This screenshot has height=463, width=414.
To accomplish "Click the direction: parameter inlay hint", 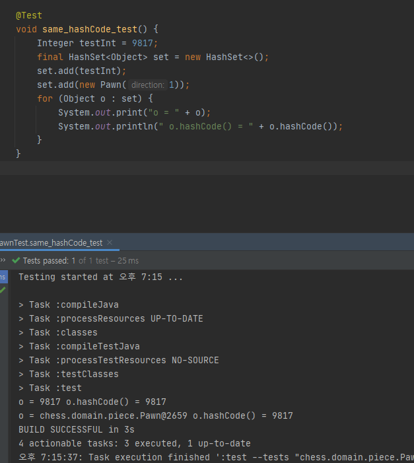I will [x=147, y=85].
